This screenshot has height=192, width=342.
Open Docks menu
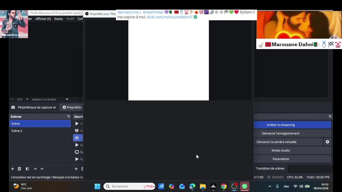coord(59,19)
